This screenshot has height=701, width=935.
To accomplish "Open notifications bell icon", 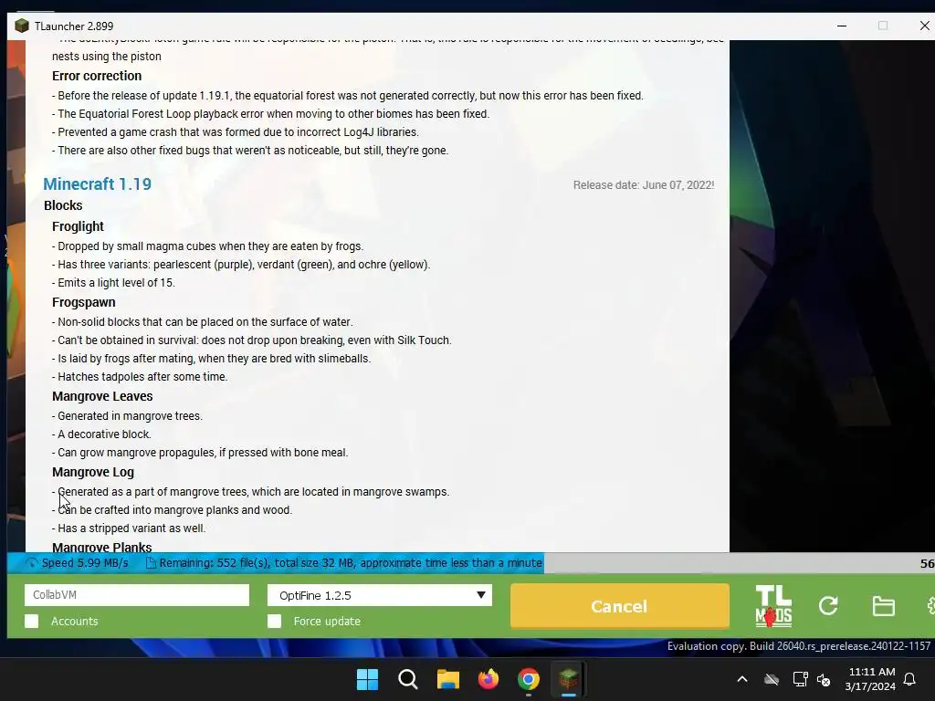I will 910,679.
